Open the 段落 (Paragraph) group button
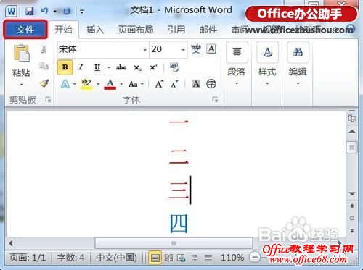This screenshot has height=270, width=363. coord(237,64)
